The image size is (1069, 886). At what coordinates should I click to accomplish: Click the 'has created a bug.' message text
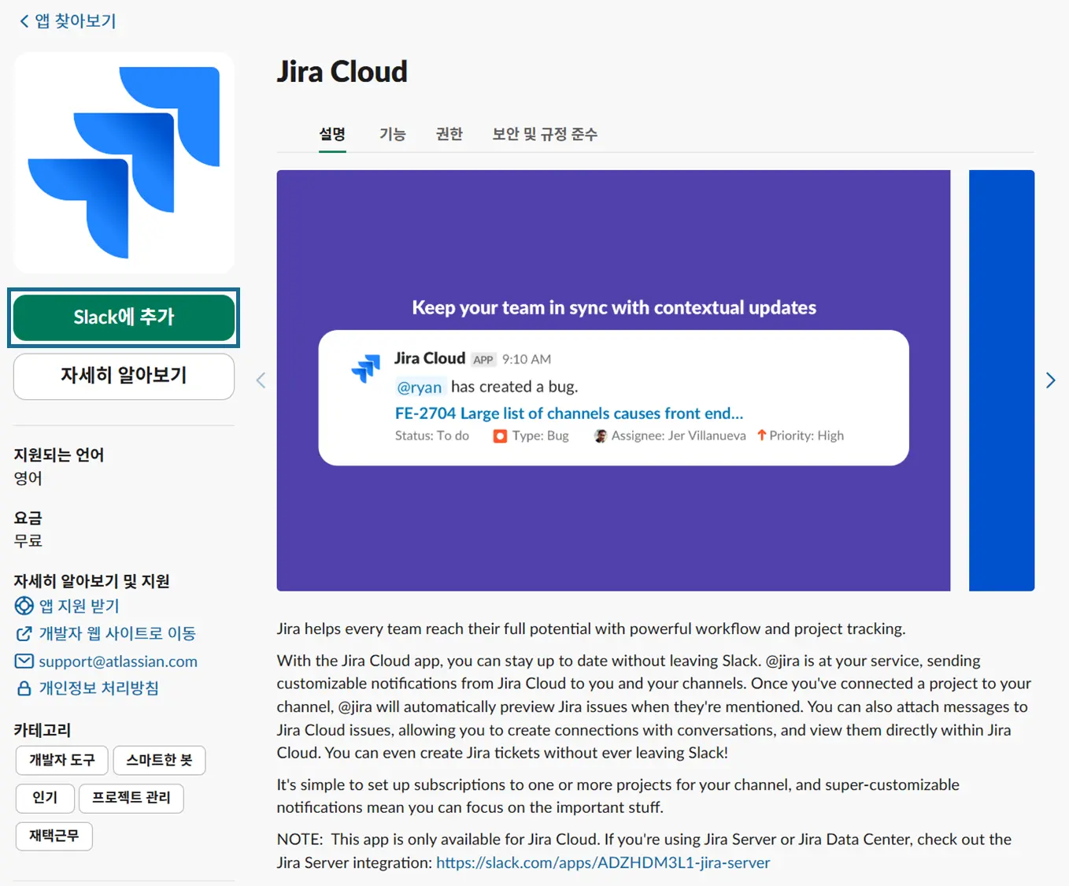click(x=515, y=387)
